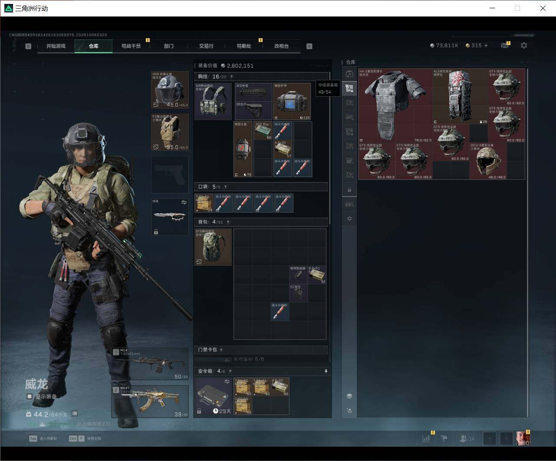This screenshot has width=556, height=461.
Task: Switch to the 交易行 tab
Action: coord(206,46)
